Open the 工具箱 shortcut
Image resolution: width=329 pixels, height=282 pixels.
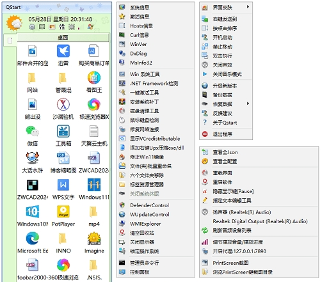coord(63,136)
